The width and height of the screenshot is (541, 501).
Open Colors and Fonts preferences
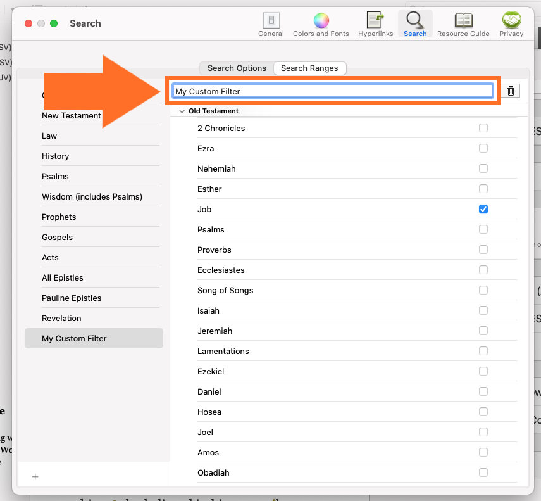[x=321, y=24]
